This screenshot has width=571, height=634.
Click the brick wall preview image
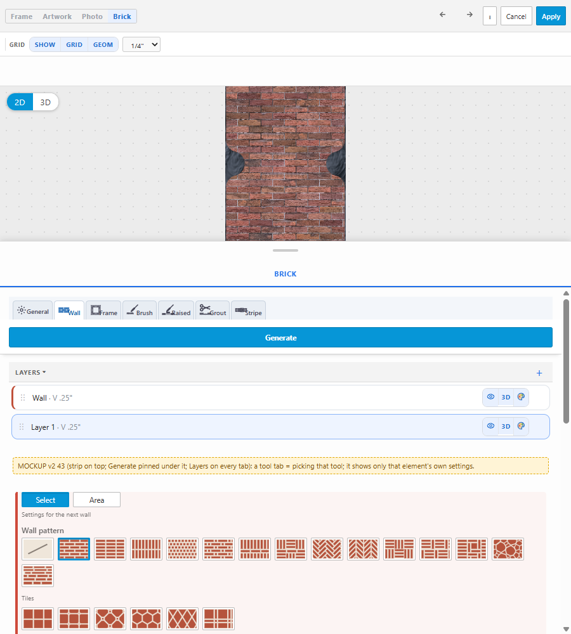pyautogui.click(x=285, y=164)
